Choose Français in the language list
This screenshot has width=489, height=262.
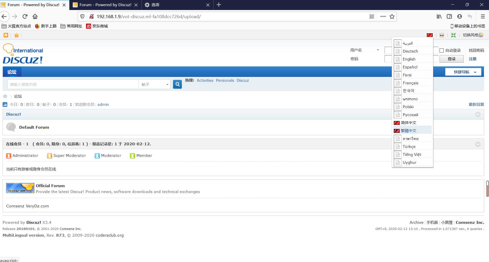click(412, 83)
